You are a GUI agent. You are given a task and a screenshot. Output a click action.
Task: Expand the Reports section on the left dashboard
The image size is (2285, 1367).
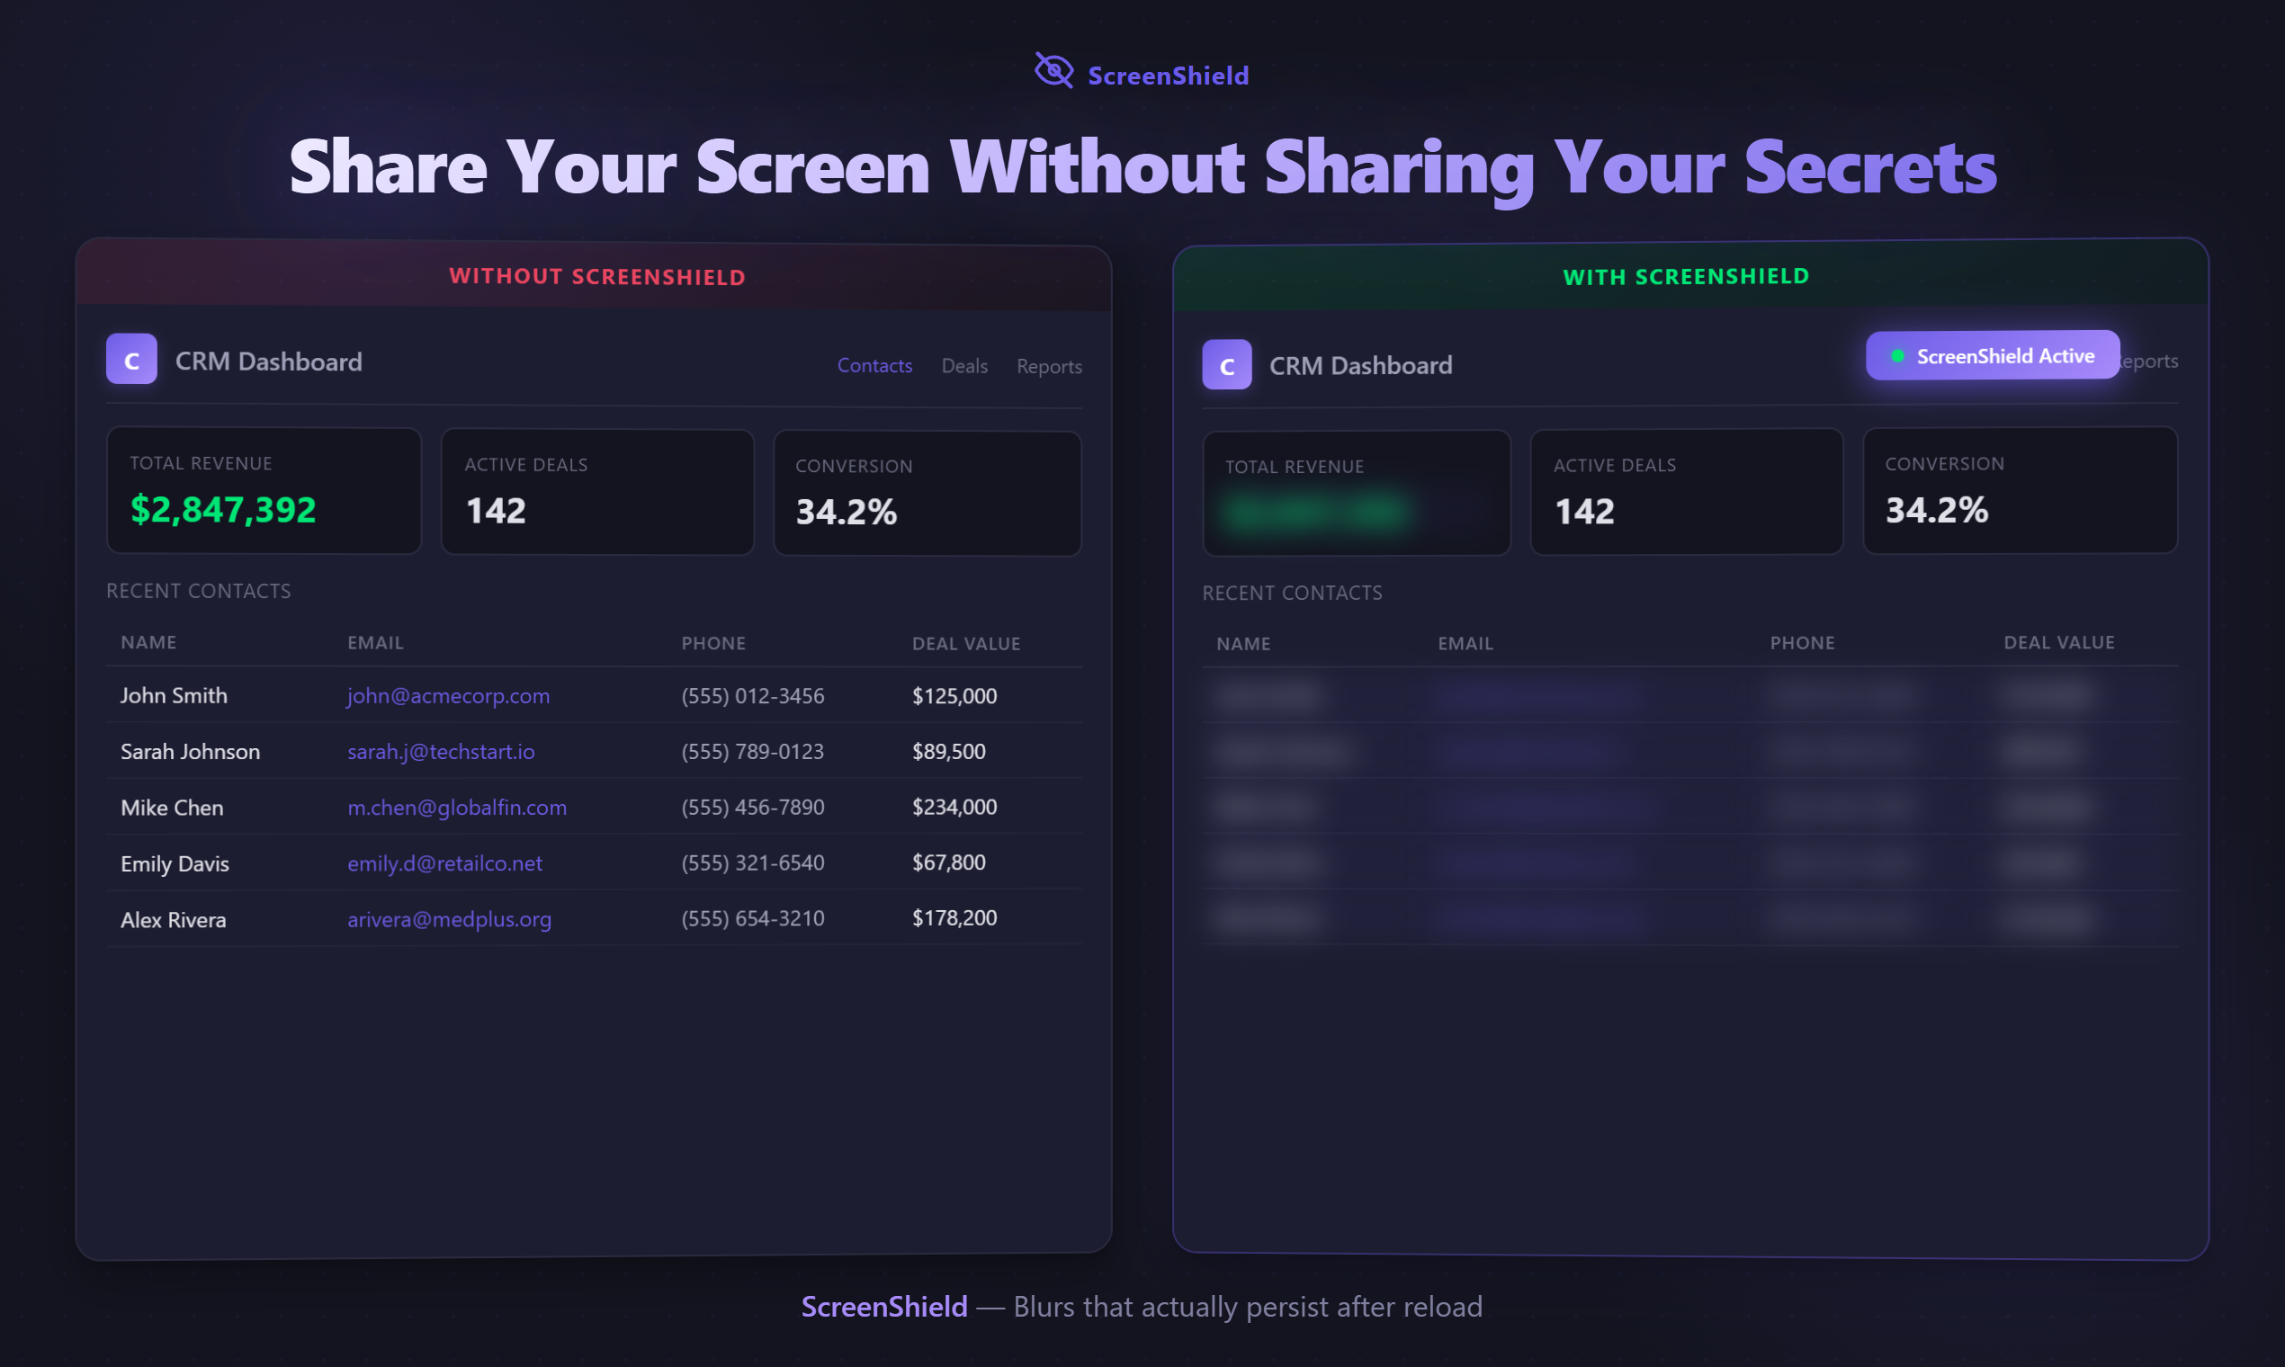[x=1049, y=366]
